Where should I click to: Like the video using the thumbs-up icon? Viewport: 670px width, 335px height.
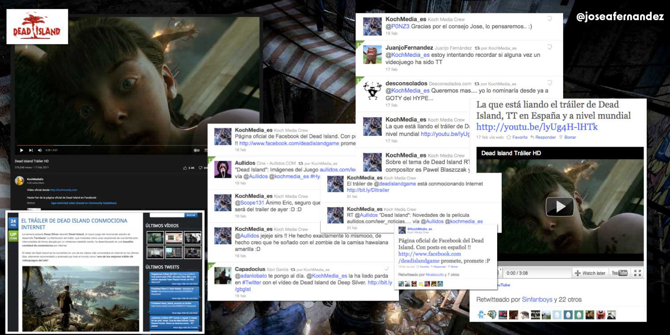click(185, 168)
